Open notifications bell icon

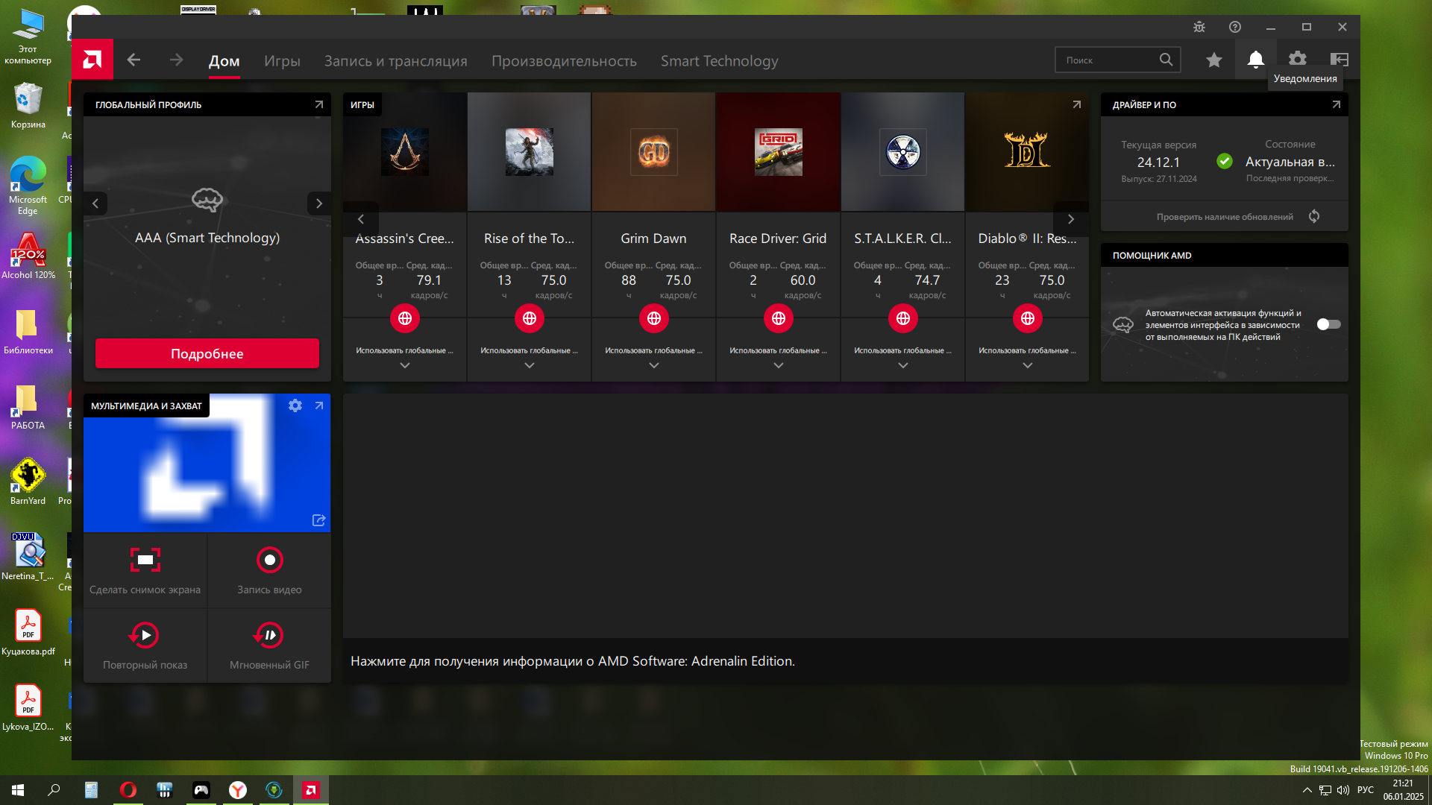[x=1256, y=60]
